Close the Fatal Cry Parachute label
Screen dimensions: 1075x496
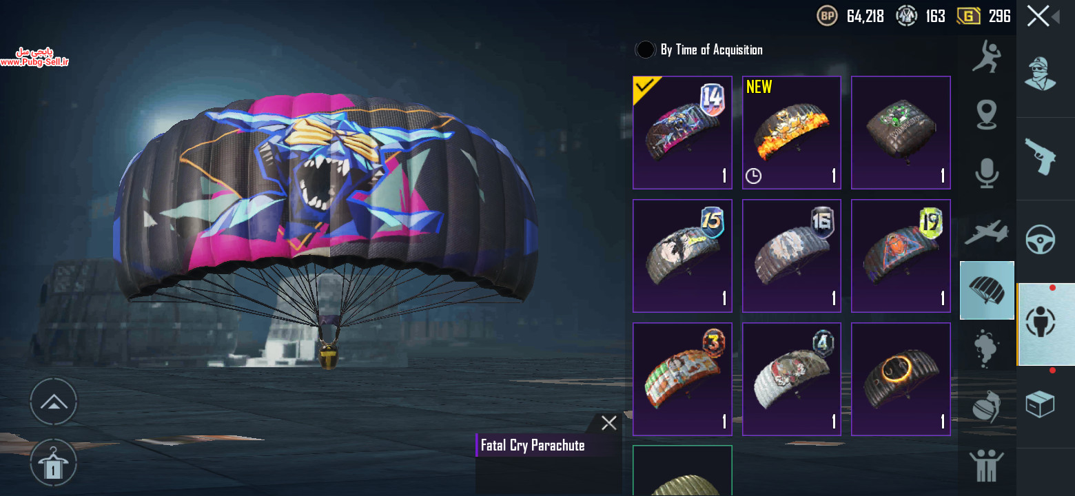pyautogui.click(x=608, y=423)
